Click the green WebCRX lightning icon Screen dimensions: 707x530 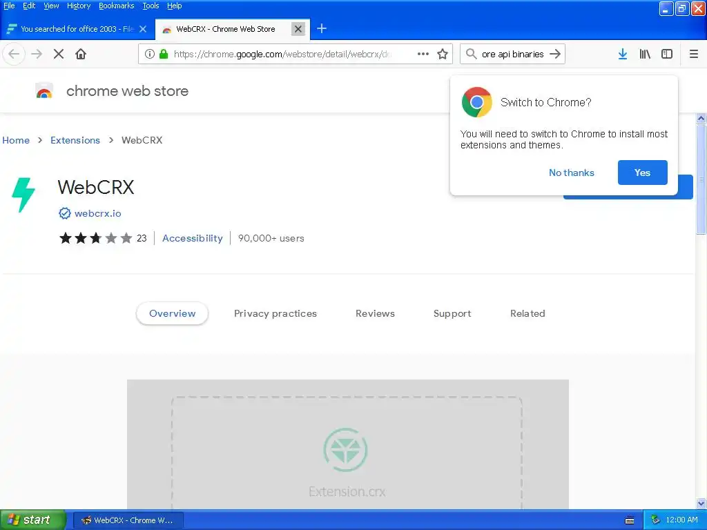(23, 195)
